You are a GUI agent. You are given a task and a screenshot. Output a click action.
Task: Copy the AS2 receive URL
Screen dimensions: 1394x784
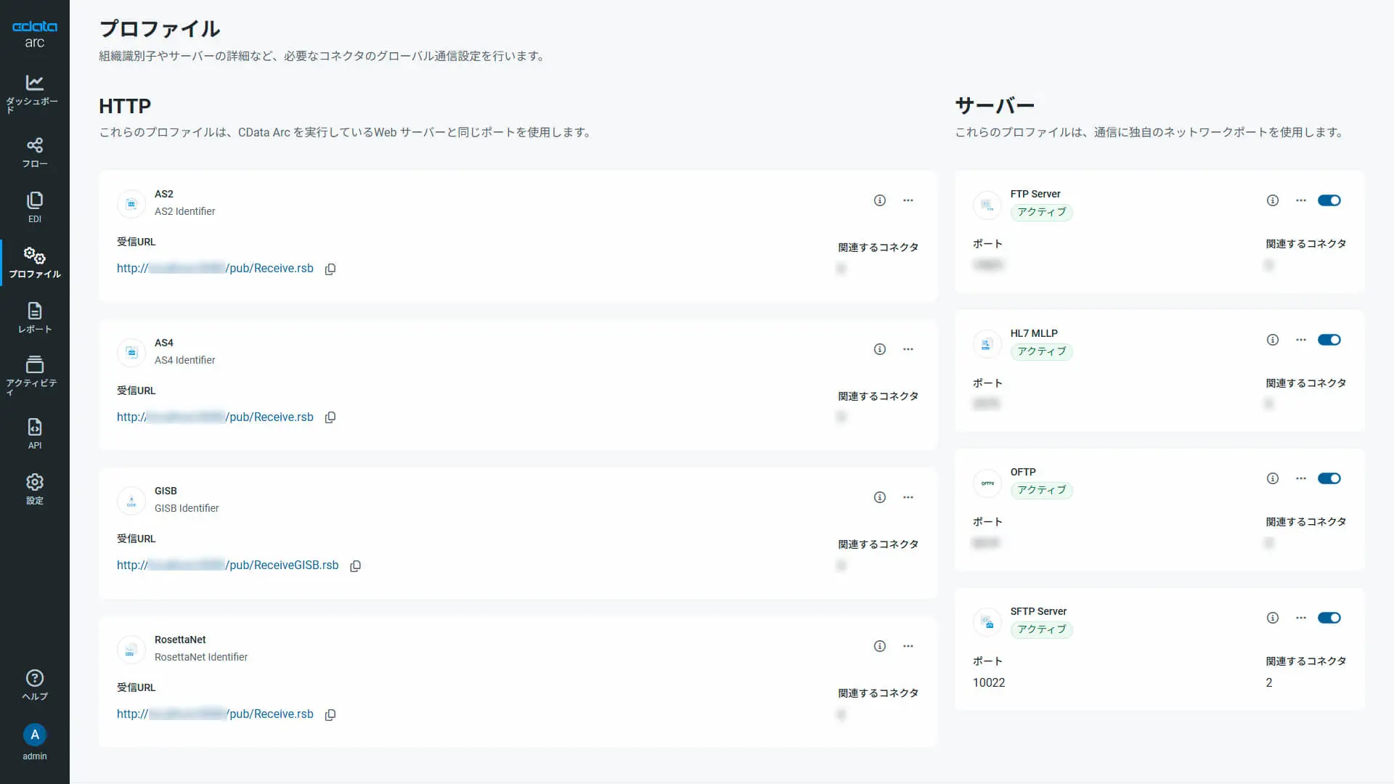tap(330, 269)
